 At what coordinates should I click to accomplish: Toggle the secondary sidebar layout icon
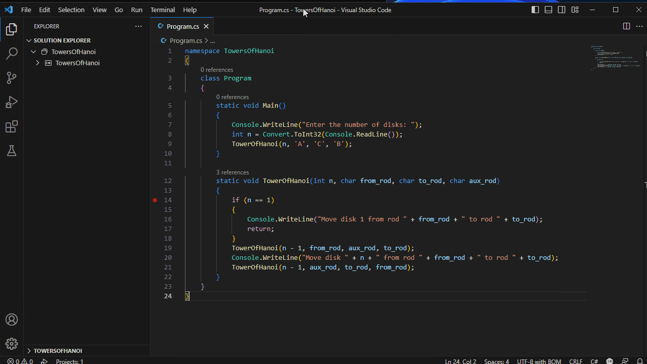point(561,9)
